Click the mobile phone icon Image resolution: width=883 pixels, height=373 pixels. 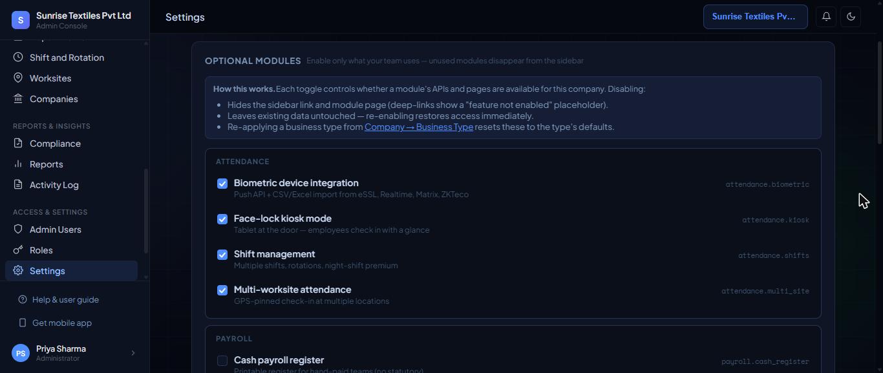(x=23, y=323)
